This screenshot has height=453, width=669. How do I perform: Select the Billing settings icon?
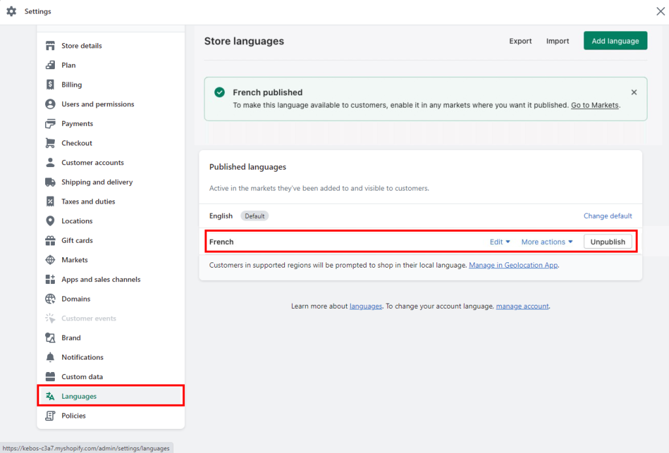(50, 84)
